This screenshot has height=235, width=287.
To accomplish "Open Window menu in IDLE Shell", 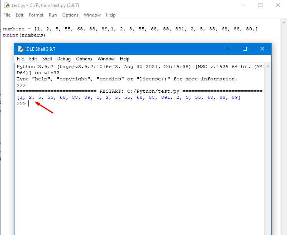I will click(106, 59).
